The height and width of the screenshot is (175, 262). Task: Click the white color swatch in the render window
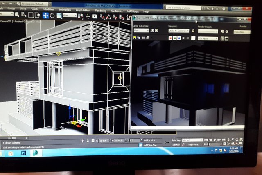click(193, 38)
